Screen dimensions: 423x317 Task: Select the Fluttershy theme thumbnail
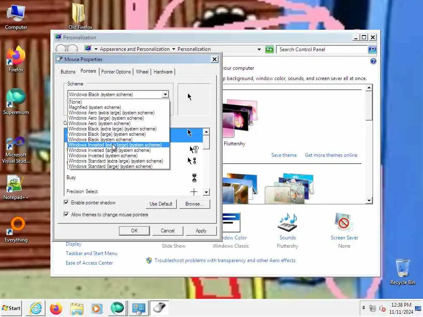240,118
